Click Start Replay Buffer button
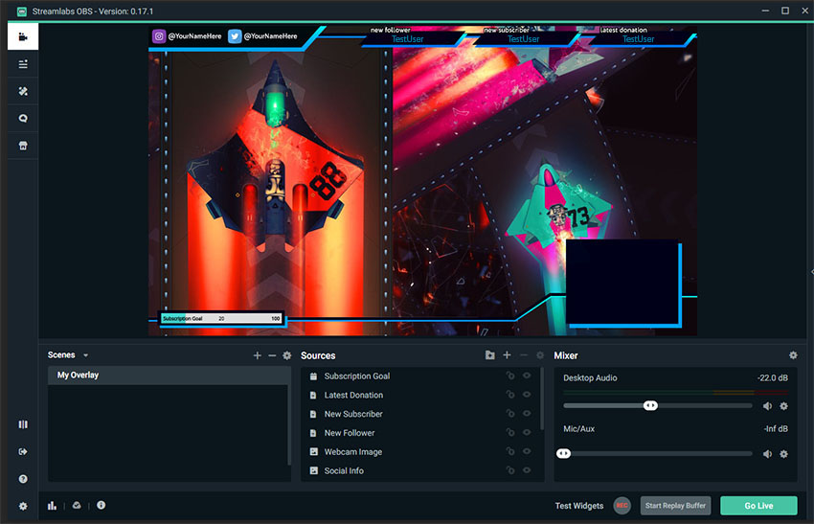 (675, 505)
